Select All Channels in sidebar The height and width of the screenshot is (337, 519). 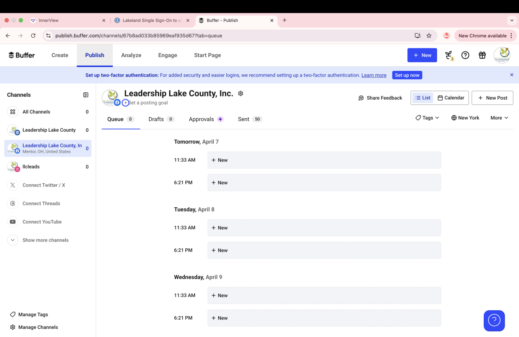click(x=48, y=112)
